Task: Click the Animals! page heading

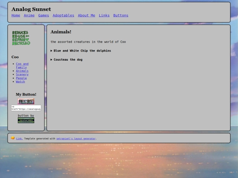Action: pos(61,32)
